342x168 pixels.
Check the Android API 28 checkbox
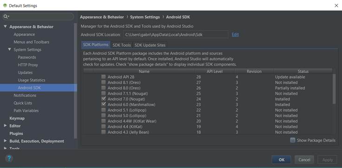coord(104,77)
